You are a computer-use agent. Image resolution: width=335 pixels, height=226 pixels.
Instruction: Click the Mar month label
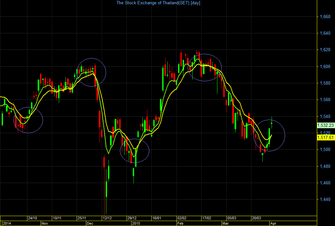(x=226, y=223)
